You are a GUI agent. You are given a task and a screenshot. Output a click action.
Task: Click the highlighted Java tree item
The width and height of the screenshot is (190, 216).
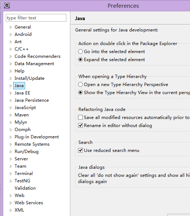19,86
